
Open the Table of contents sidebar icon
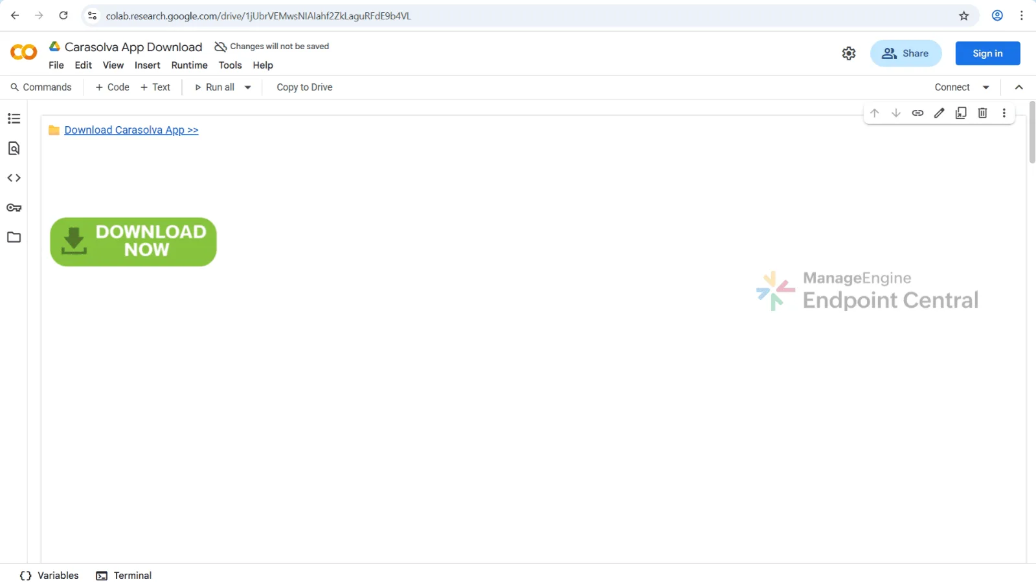14,118
